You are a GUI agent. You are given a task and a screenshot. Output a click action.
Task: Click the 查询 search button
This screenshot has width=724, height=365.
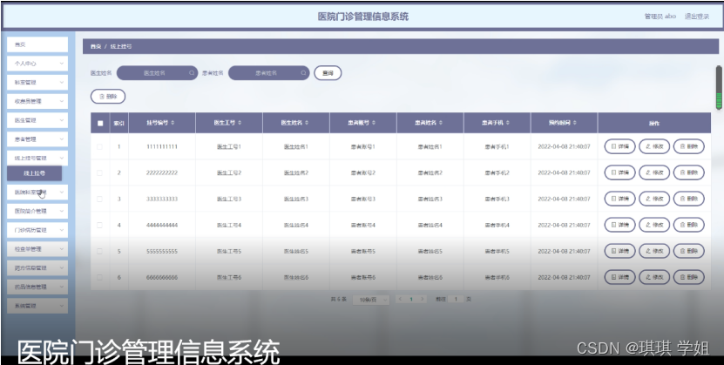(x=328, y=73)
